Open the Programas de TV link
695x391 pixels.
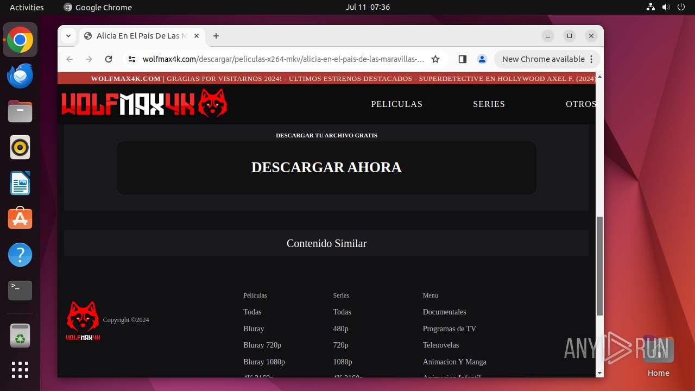(x=450, y=329)
